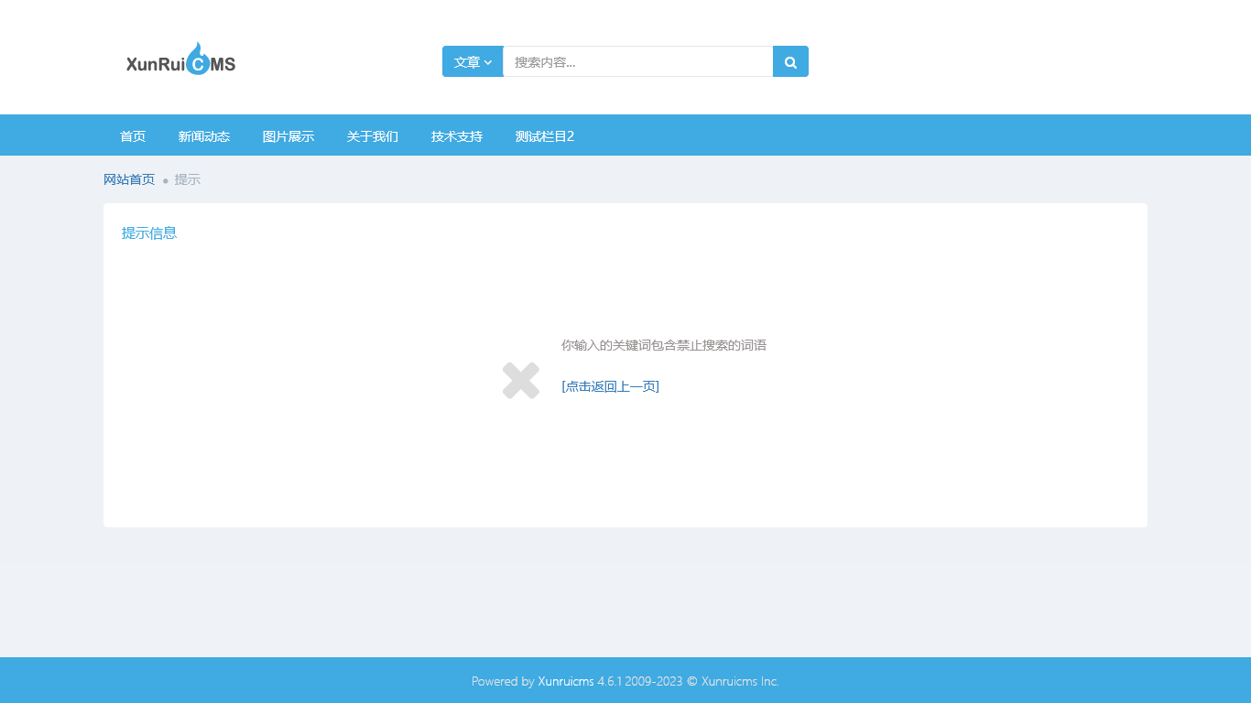Click the magnifier search button
Screen dimensions: 1251x703
click(x=790, y=61)
